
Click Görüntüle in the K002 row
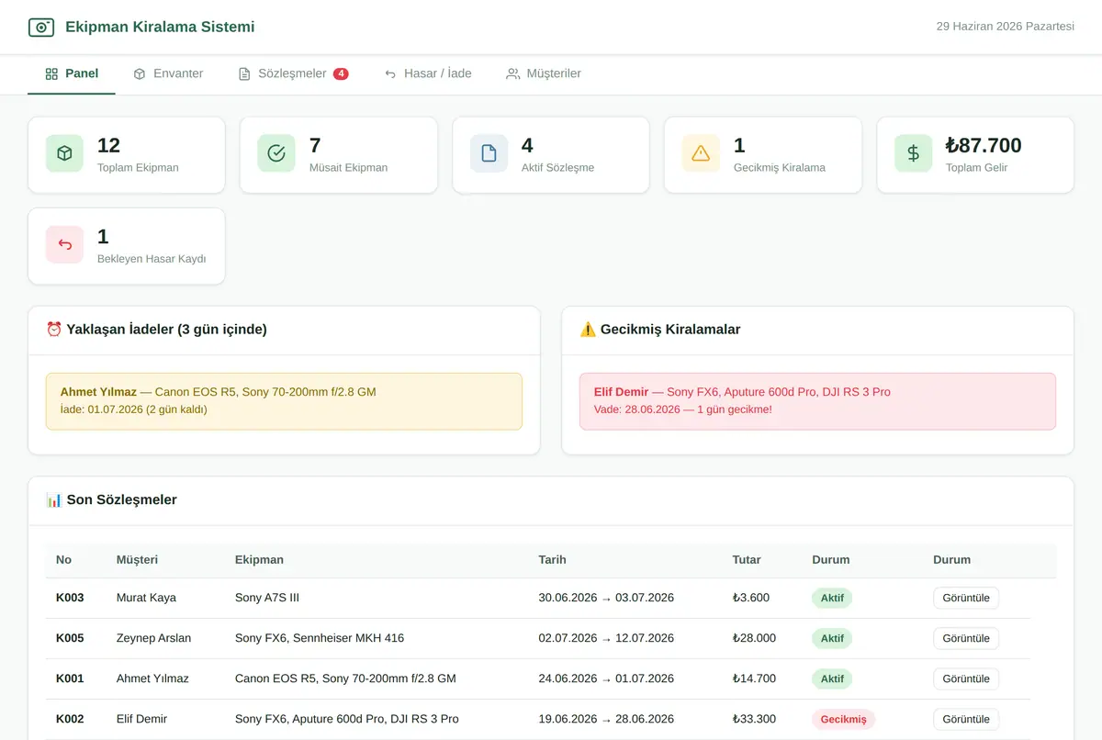[x=966, y=719]
